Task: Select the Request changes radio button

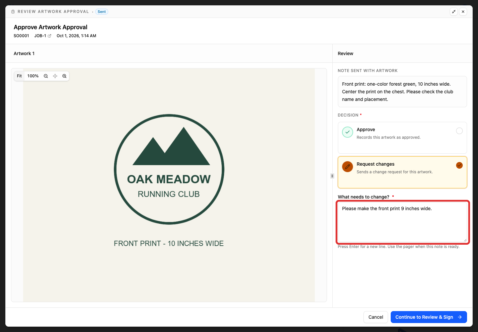Action: (459, 165)
